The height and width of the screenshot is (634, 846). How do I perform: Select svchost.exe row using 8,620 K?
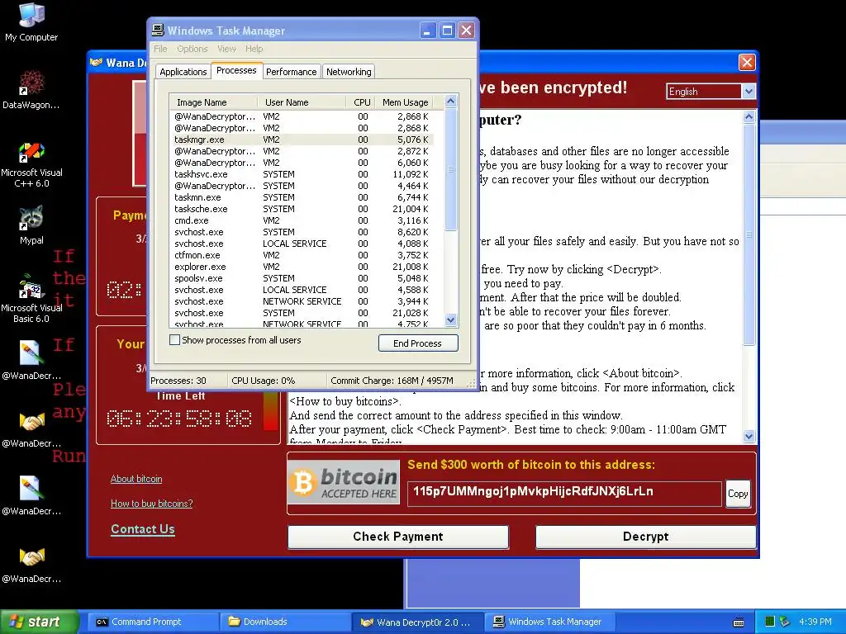[x=302, y=232]
